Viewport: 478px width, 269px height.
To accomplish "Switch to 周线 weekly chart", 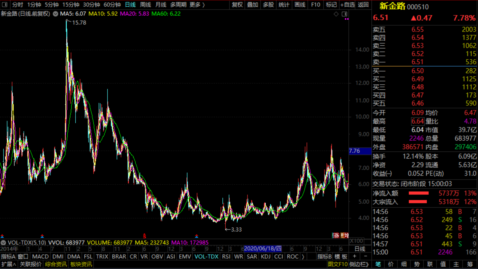I will [146, 4].
